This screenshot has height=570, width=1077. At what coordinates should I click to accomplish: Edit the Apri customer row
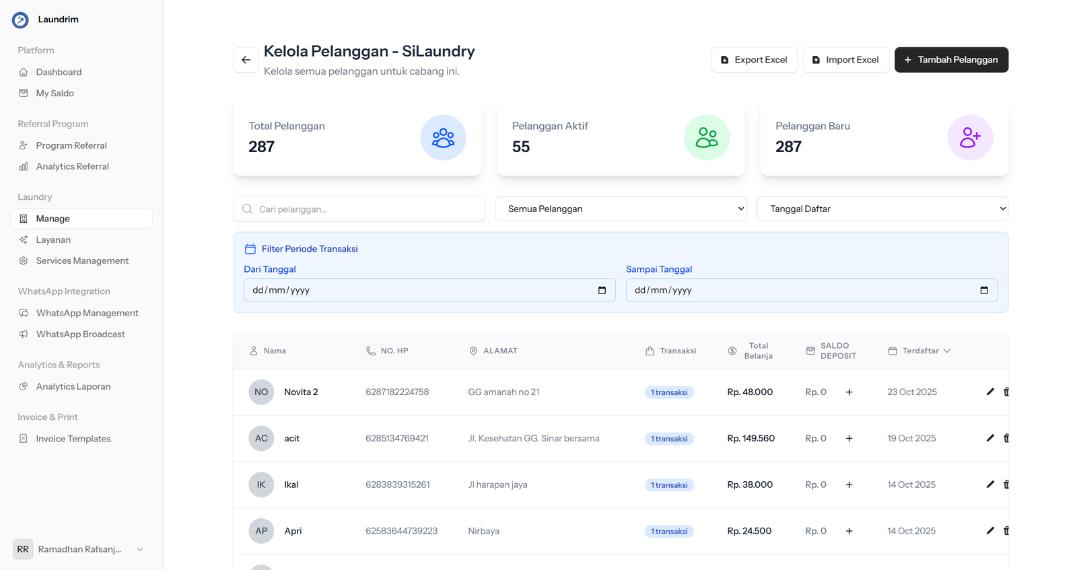989,531
